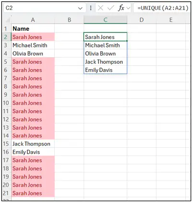Select column A header

tap(33, 20)
